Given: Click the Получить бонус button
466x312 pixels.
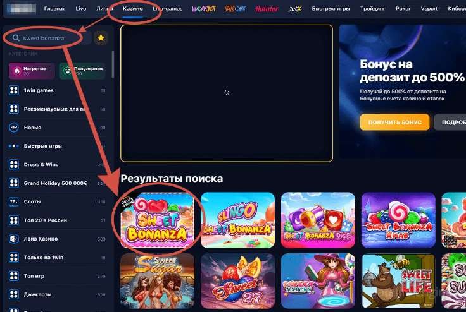Looking at the screenshot, I should pos(394,122).
